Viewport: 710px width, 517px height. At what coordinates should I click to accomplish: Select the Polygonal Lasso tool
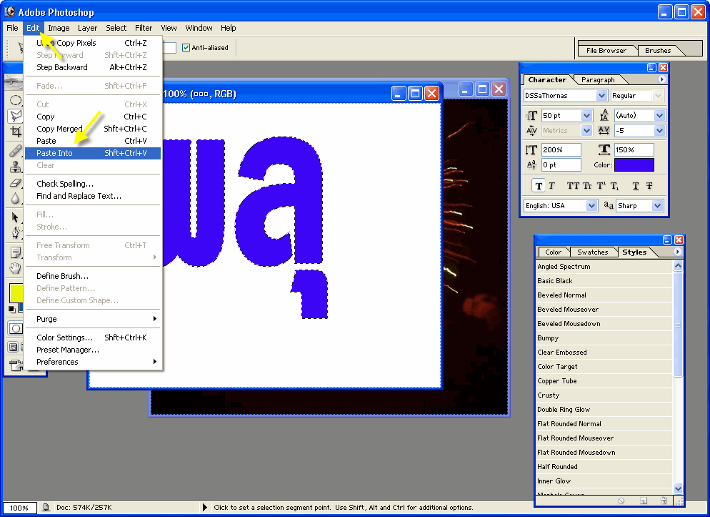(x=16, y=116)
